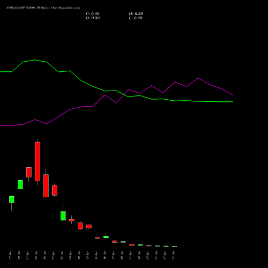Select the green candlestick above 27 Mar
Viewport: 268px width, 268px height.
pyautogui.click(x=12, y=199)
